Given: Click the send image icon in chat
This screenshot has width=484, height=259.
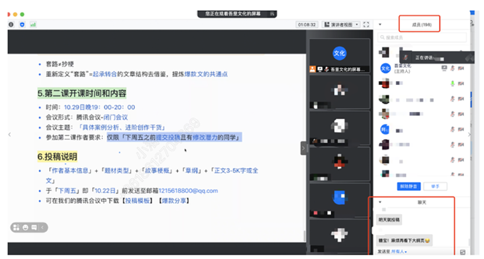Looking at the screenshot, I should (463, 252).
